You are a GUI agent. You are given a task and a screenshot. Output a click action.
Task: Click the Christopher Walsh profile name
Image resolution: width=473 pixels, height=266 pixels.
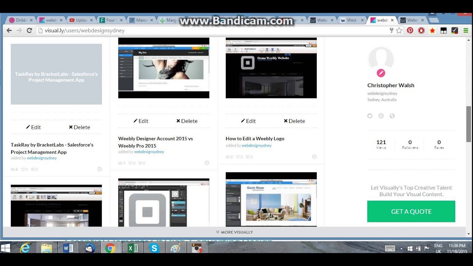391,85
